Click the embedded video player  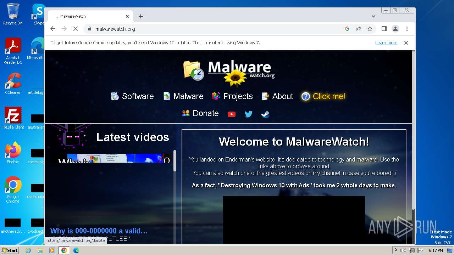294,220
